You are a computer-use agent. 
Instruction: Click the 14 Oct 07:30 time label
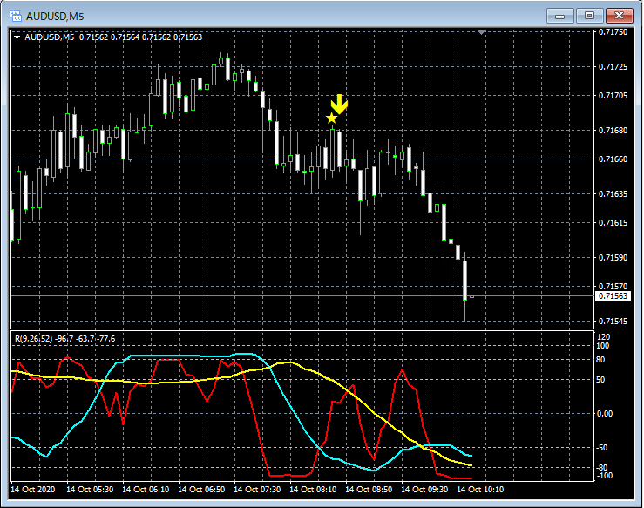pyautogui.click(x=257, y=490)
